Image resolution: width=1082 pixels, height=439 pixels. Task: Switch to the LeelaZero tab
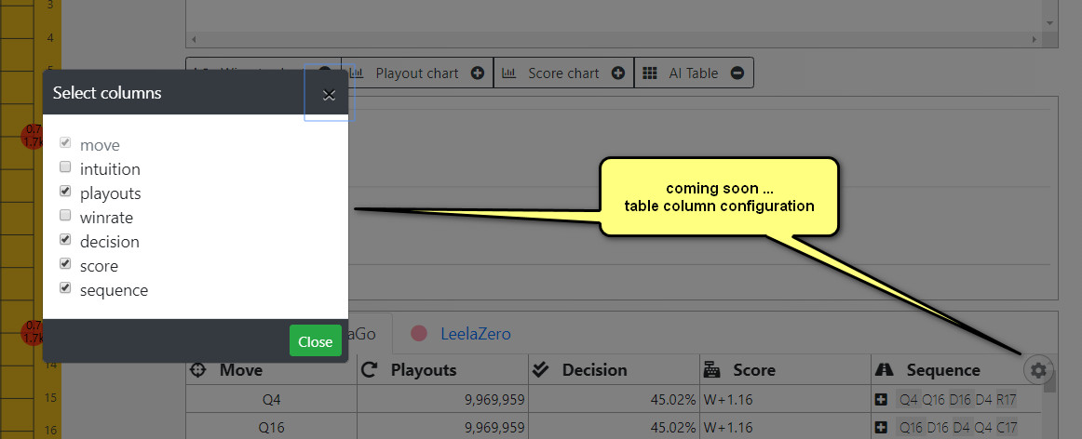point(475,333)
